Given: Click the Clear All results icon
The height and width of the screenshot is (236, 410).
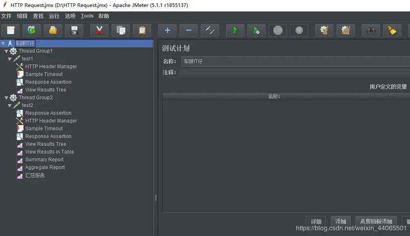Looking at the screenshot, I should [x=346, y=30].
